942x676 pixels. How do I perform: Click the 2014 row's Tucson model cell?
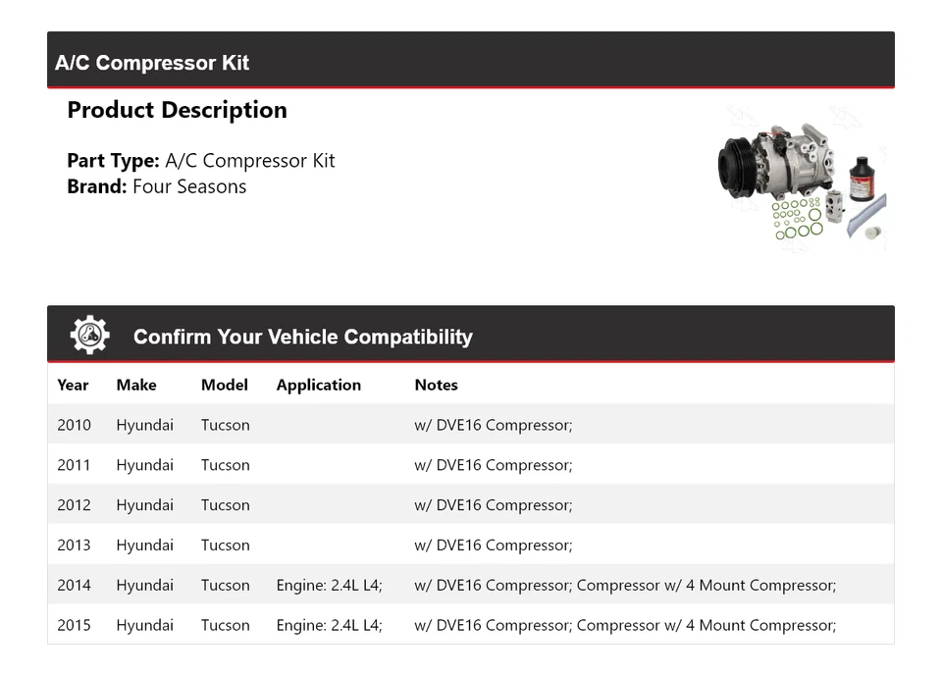[x=225, y=586]
